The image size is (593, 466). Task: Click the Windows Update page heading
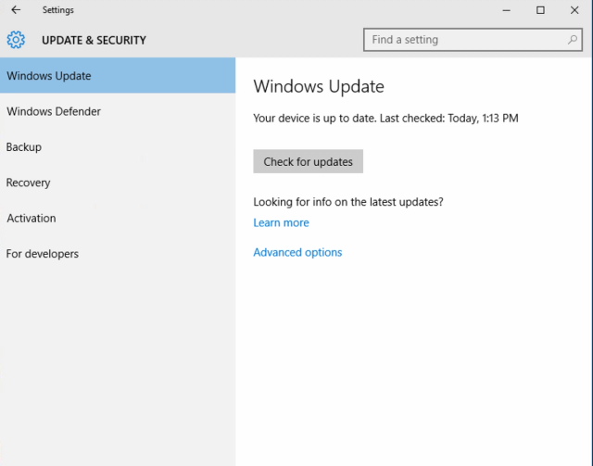(x=319, y=86)
